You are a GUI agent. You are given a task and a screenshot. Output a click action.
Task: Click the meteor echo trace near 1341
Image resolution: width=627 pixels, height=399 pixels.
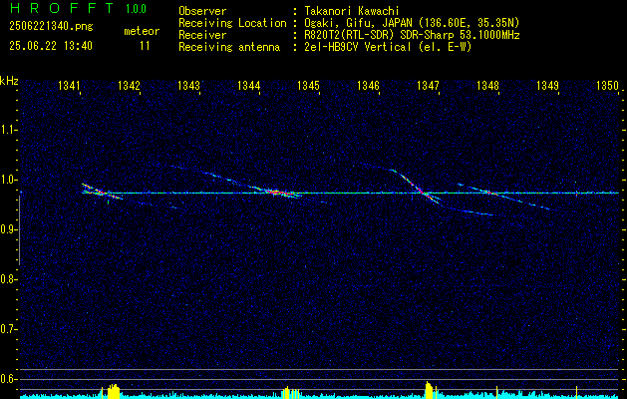tap(101, 192)
